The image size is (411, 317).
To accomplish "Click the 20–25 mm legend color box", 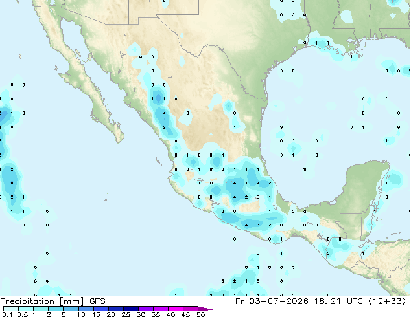I will tap(115, 309).
